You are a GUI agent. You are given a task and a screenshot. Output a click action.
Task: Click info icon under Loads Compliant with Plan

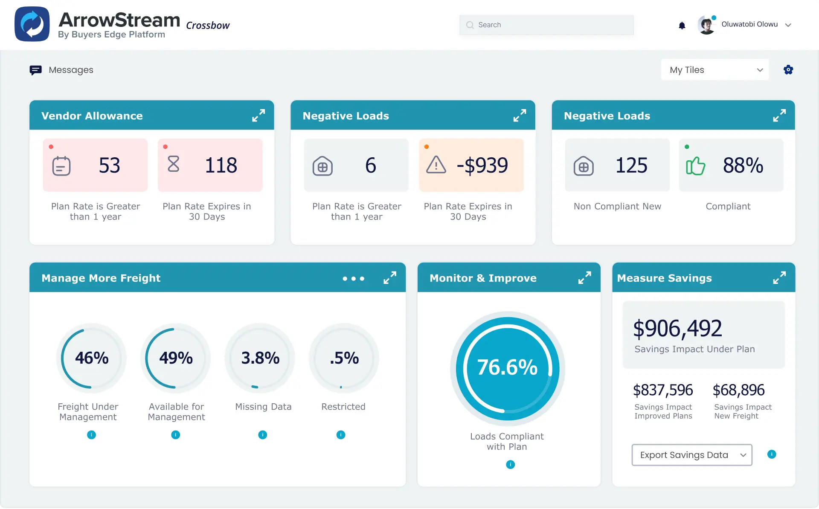(510, 465)
